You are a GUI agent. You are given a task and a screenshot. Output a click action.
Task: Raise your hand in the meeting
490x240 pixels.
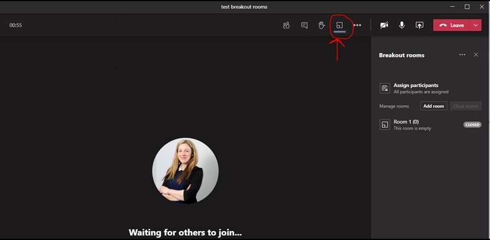point(322,25)
